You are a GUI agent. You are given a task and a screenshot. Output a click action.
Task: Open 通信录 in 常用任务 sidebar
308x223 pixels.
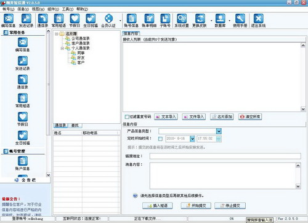pyautogui.click(x=23, y=82)
